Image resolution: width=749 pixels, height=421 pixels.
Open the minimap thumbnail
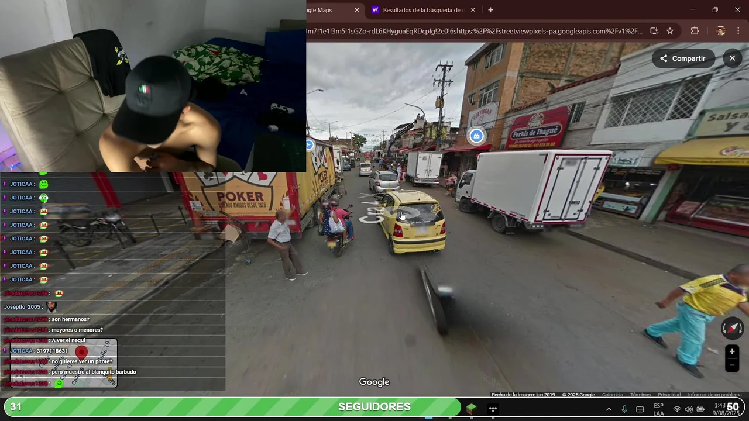(64, 363)
